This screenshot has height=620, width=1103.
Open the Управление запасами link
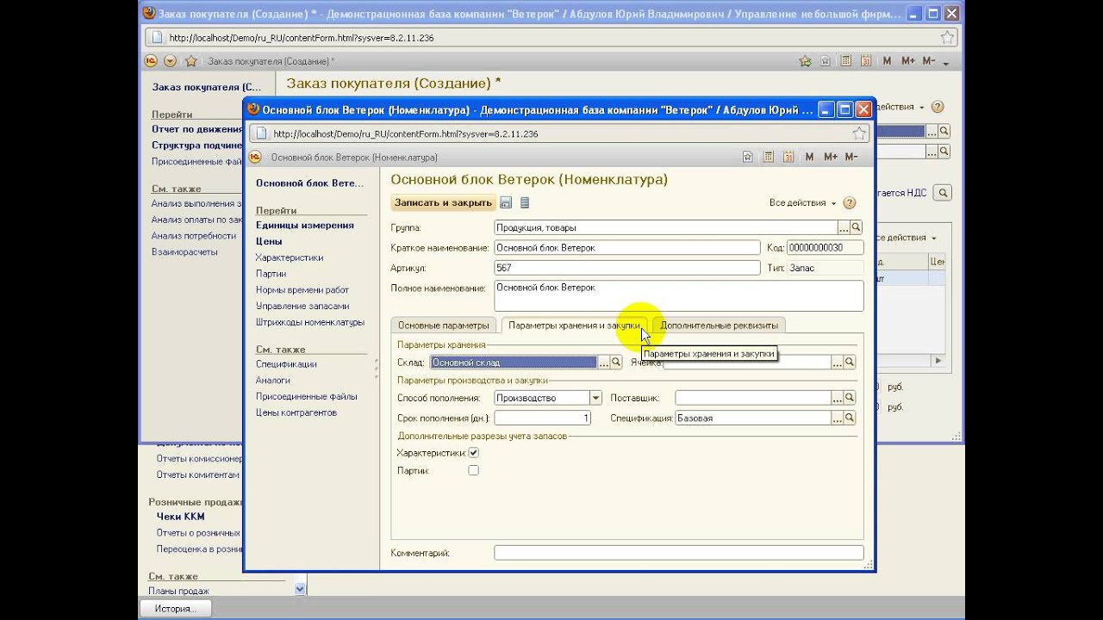click(302, 307)
